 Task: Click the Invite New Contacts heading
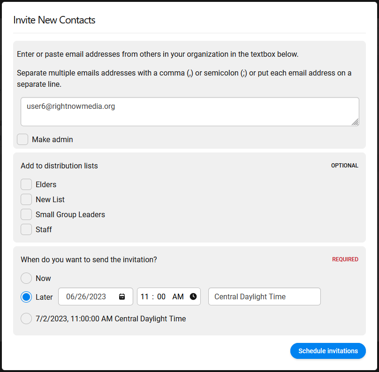point(54,20)
